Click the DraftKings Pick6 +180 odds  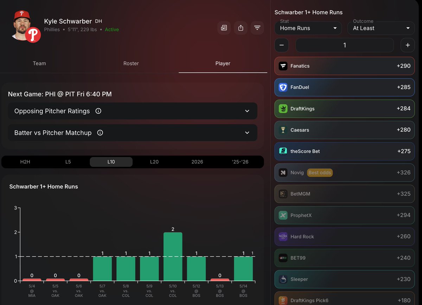tap(404, 300)
